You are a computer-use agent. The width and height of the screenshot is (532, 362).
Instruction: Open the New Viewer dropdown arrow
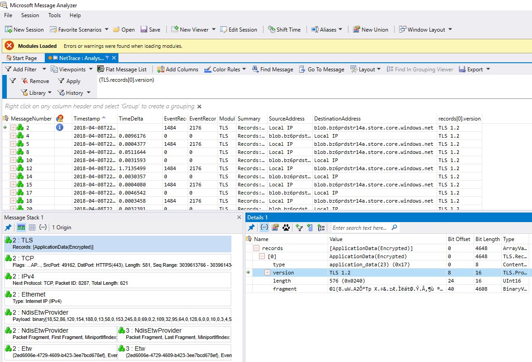pyautogui.click(x=214, y=29)
